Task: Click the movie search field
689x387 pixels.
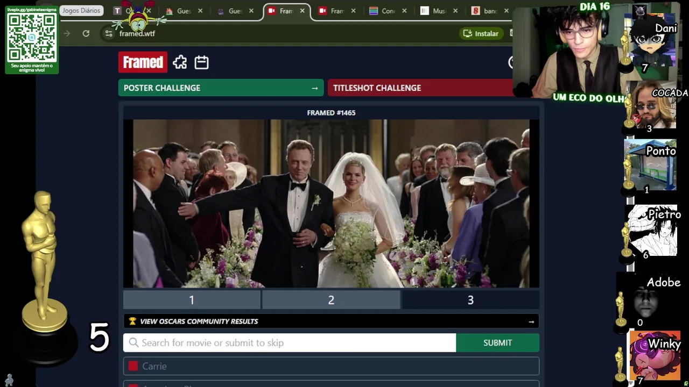Action: [x=290, y=343]
